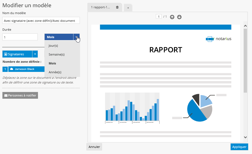Delete the rapport-1 document with trash icon
The image size is (252, 154).
click(x=117, y=7)
